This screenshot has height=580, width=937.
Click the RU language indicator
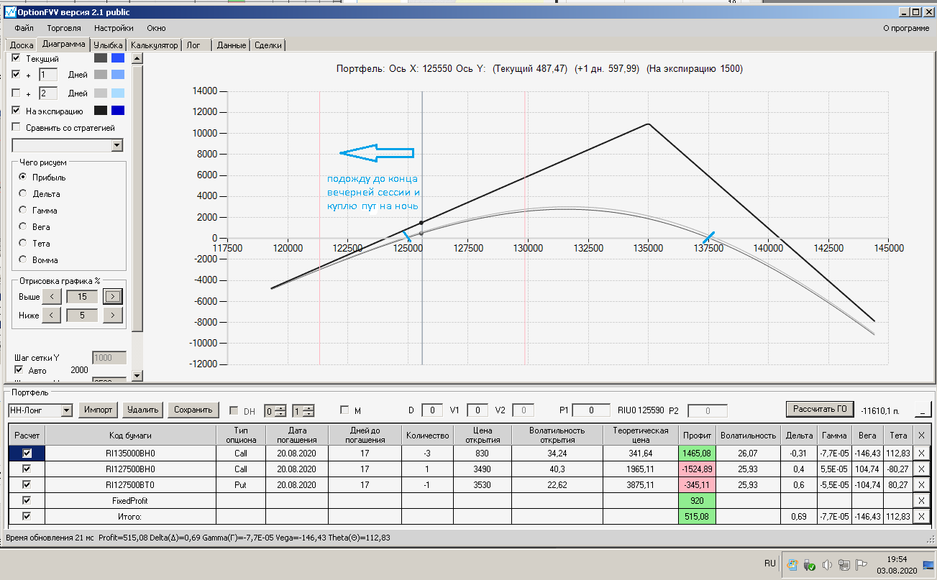click(770, 563)
